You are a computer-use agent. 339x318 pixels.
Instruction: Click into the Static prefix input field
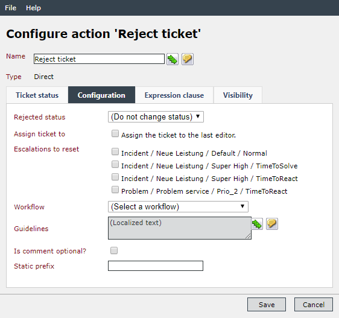click(x=156, y=266)
